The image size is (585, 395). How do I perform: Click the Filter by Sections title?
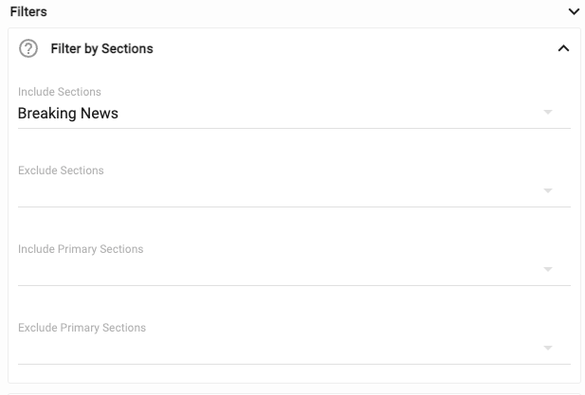(101, 48)
